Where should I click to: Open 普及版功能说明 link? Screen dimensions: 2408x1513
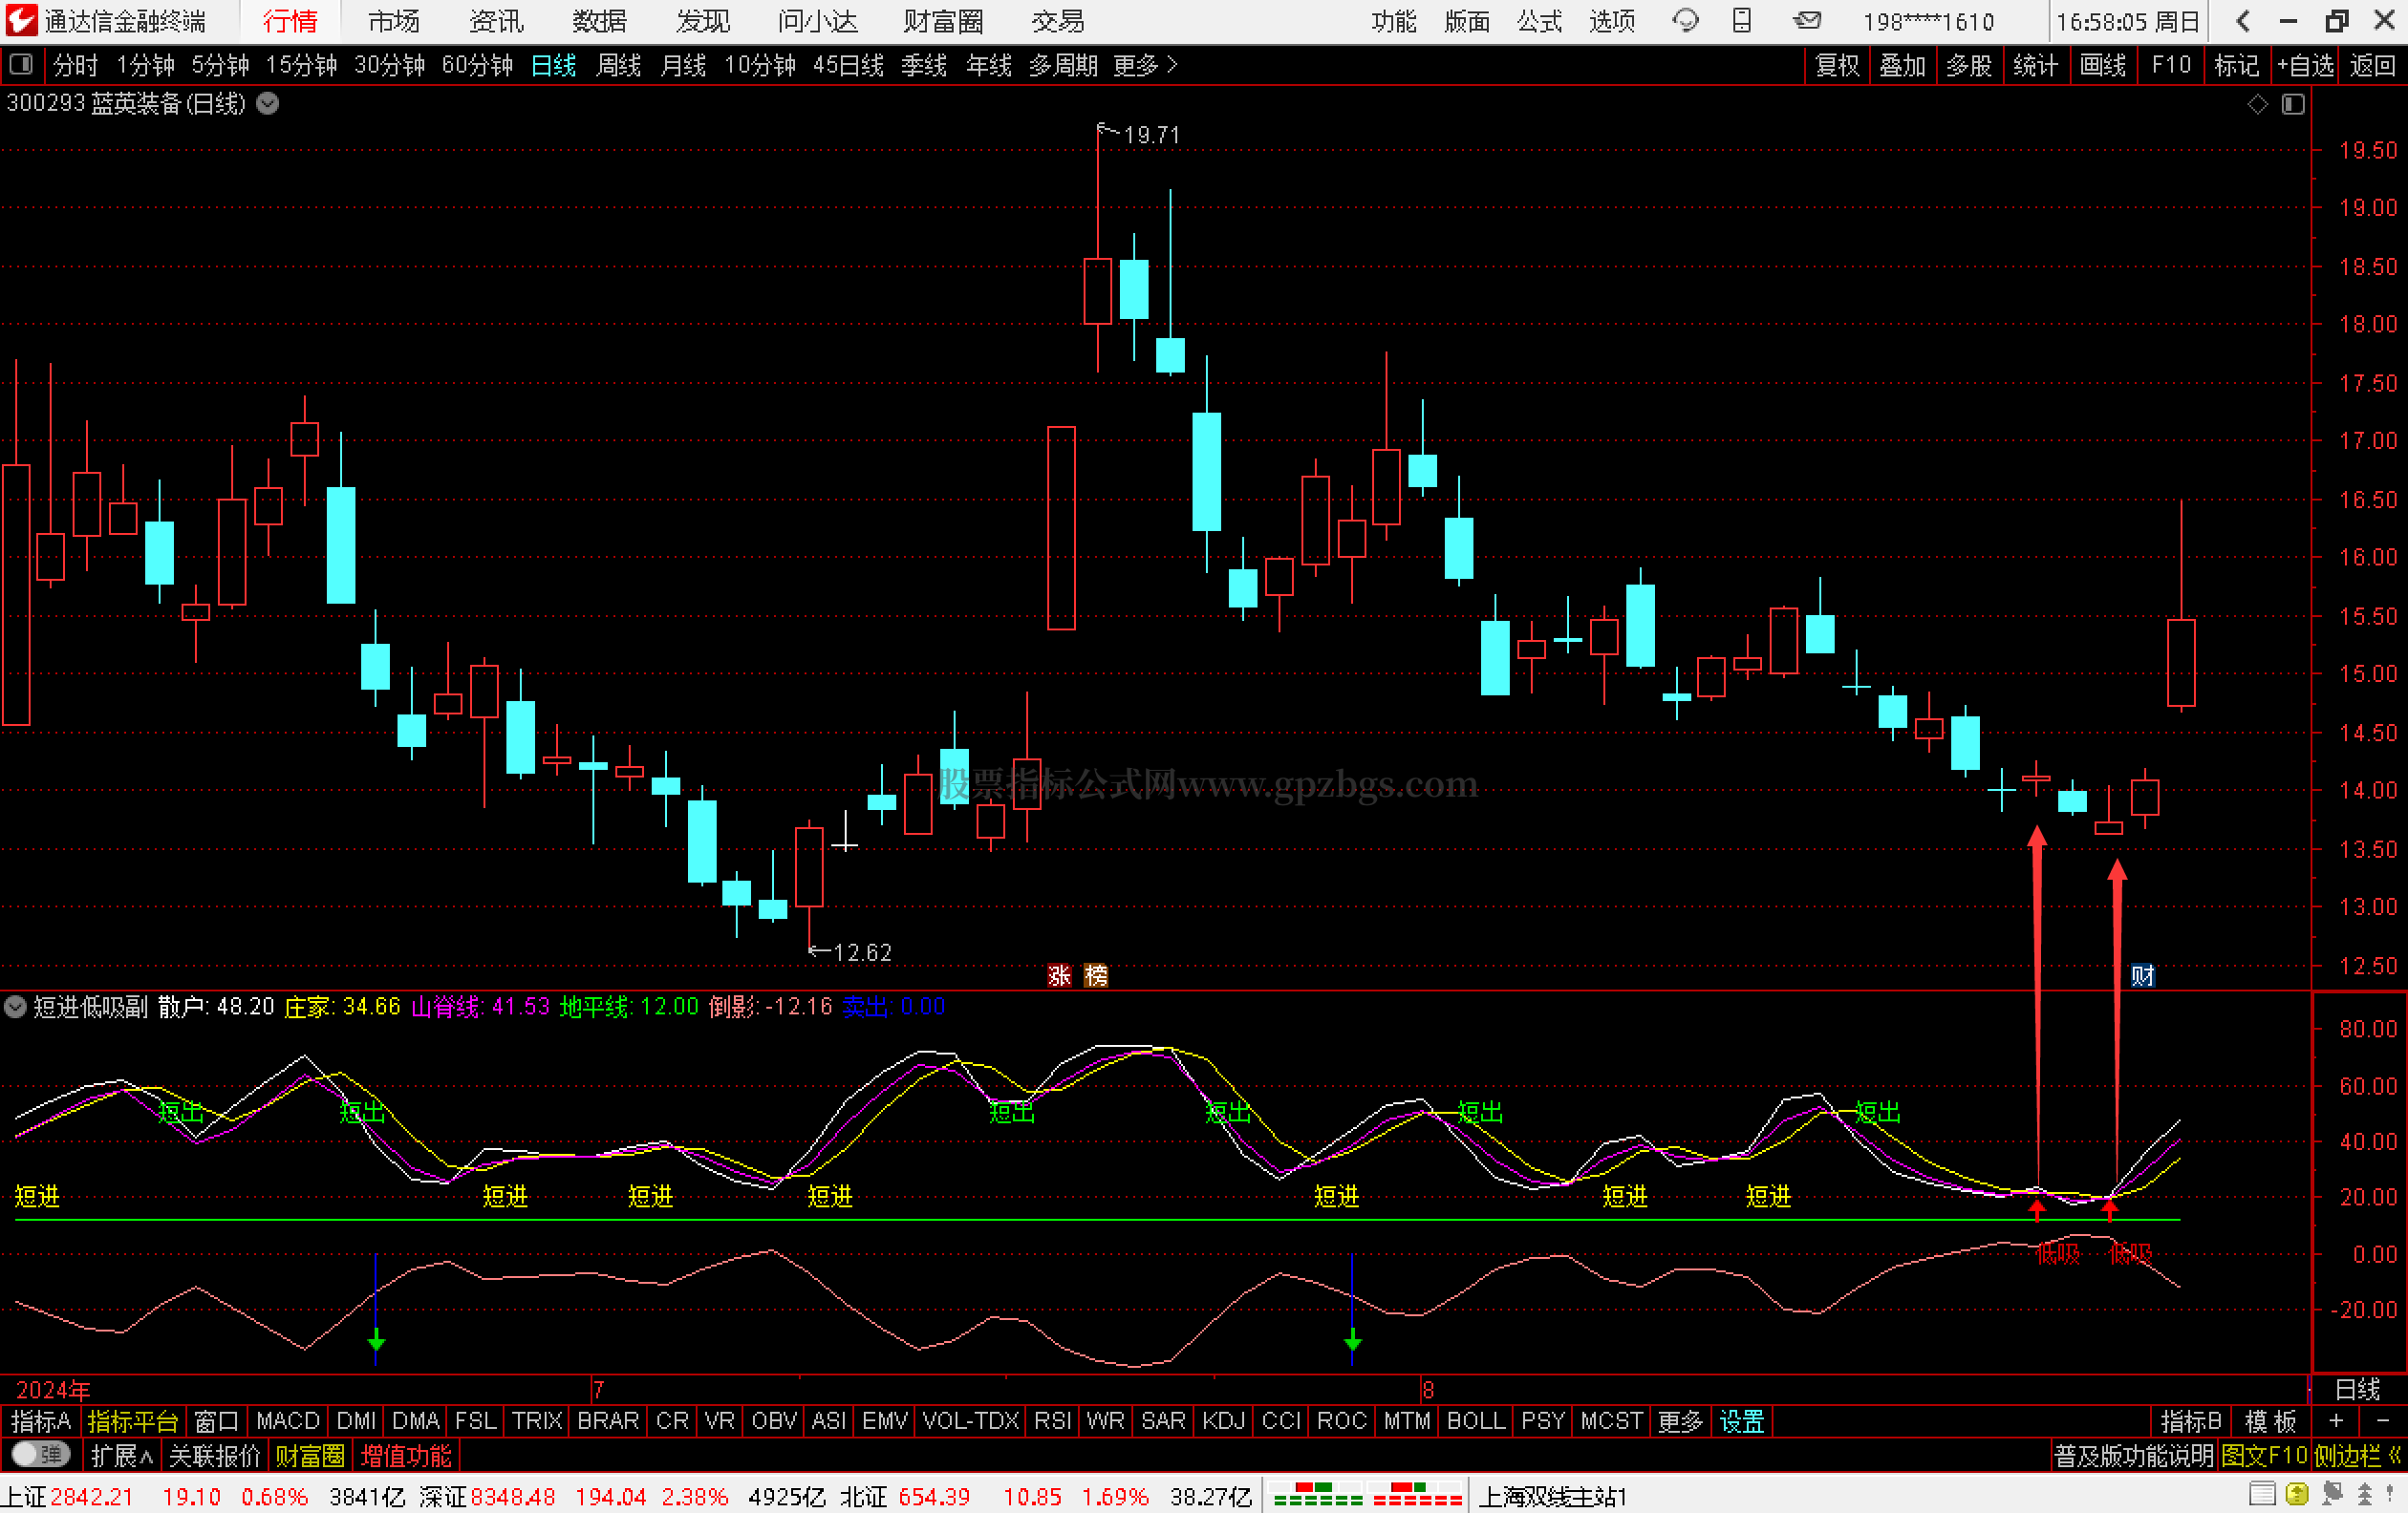pyautogui.click(x=2134, y=1455)
